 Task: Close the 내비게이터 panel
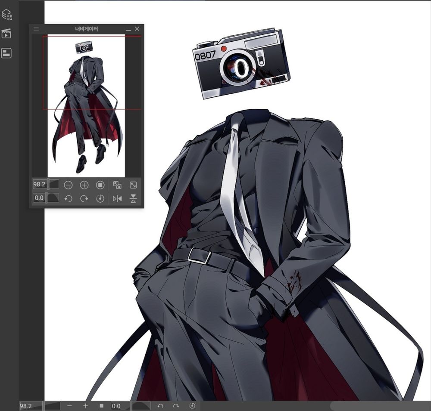[x=137, y=28]
